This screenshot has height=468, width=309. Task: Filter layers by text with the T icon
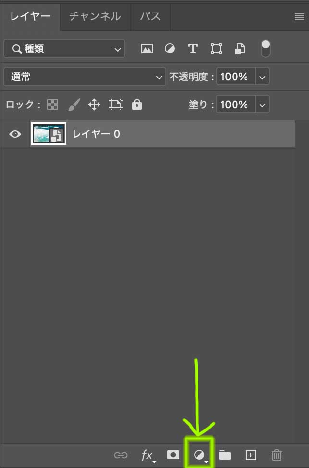tap(193, 48)
